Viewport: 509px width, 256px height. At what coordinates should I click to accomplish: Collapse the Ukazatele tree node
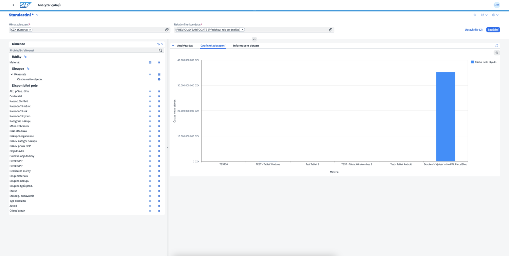pos(12,74)
